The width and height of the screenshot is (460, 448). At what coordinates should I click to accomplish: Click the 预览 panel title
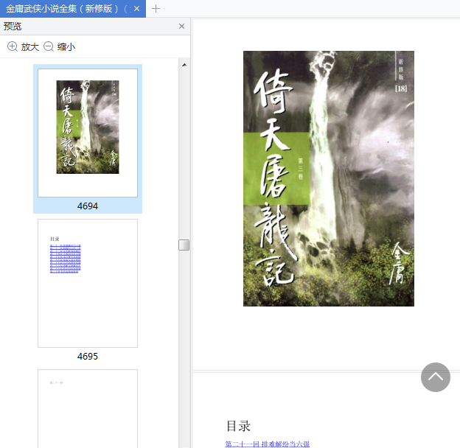click(13, 27)
